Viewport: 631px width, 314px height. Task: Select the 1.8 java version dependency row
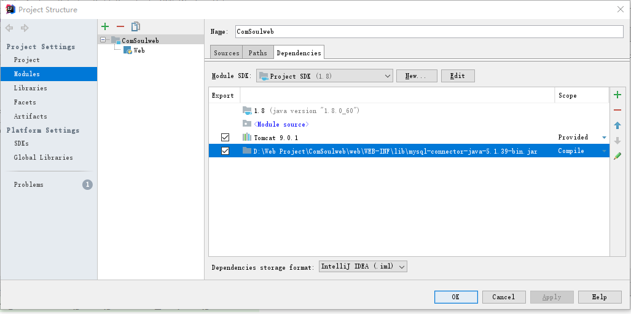coord(409,111)
